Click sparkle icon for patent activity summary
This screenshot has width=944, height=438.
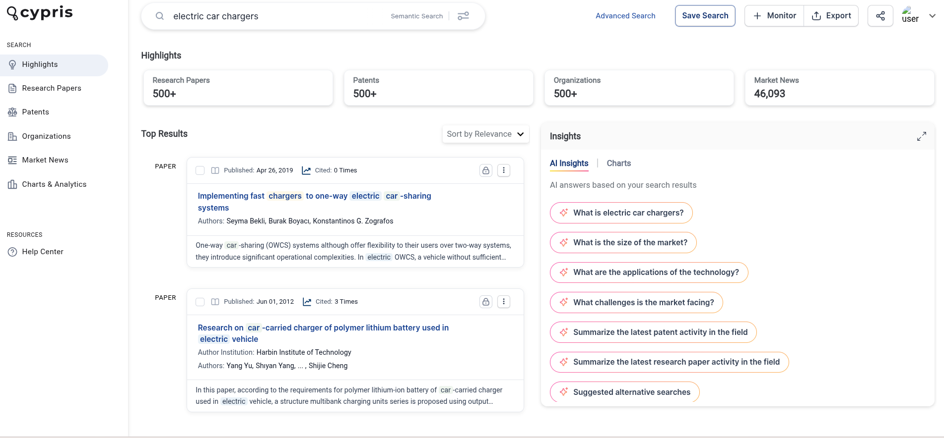564,332
